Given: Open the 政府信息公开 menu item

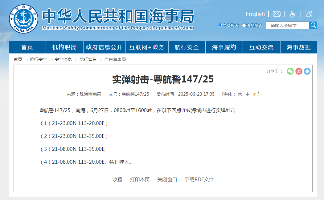Looking at the screenshot, I should (x=104, y=47).
